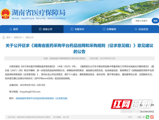Screen dimensions: 159x120
Task: Click the 责任编辑: 钱小艳 text
Action: 61,117
